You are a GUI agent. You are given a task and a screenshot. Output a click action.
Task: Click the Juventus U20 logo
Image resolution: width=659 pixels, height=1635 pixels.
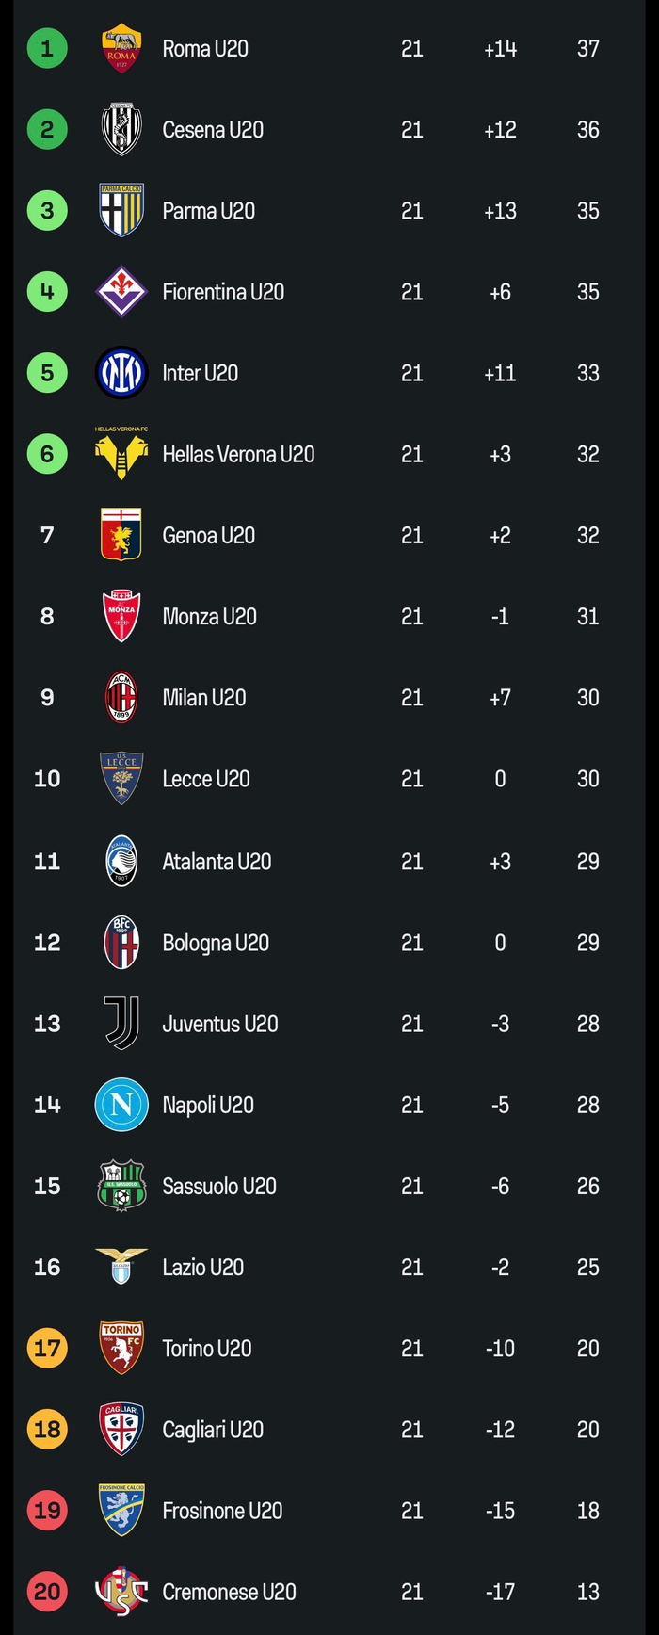121,1024
